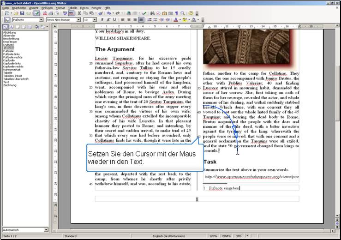Screen dimensions: 341x240
Task: Open the Tabelle menu
Action: point(72,8)
